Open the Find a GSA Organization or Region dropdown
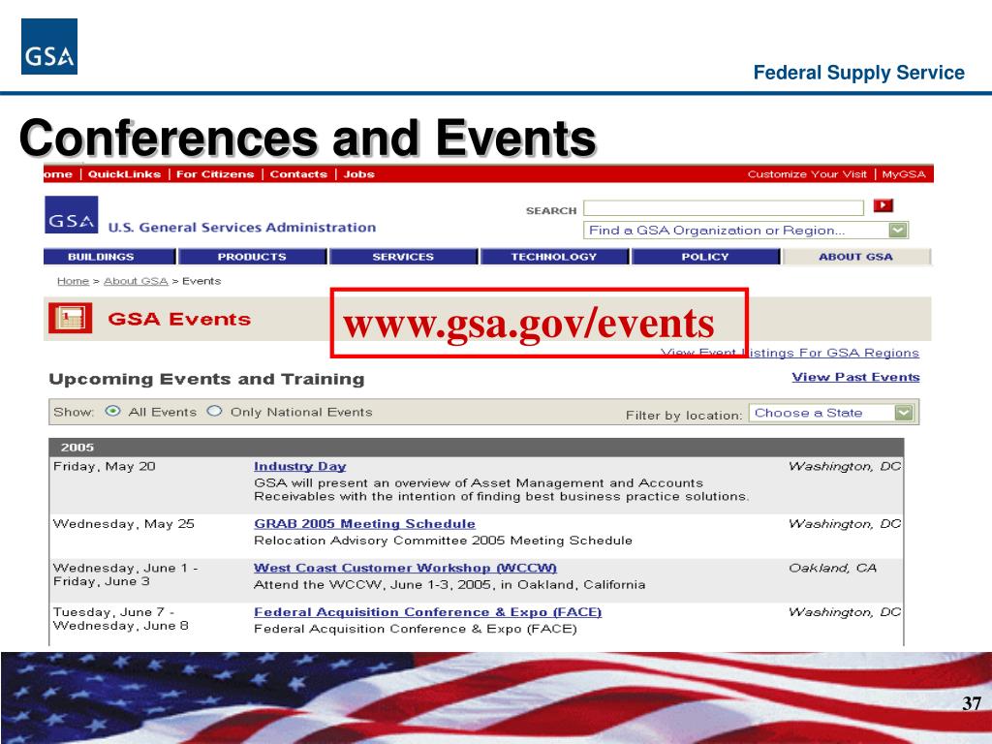 745,231
